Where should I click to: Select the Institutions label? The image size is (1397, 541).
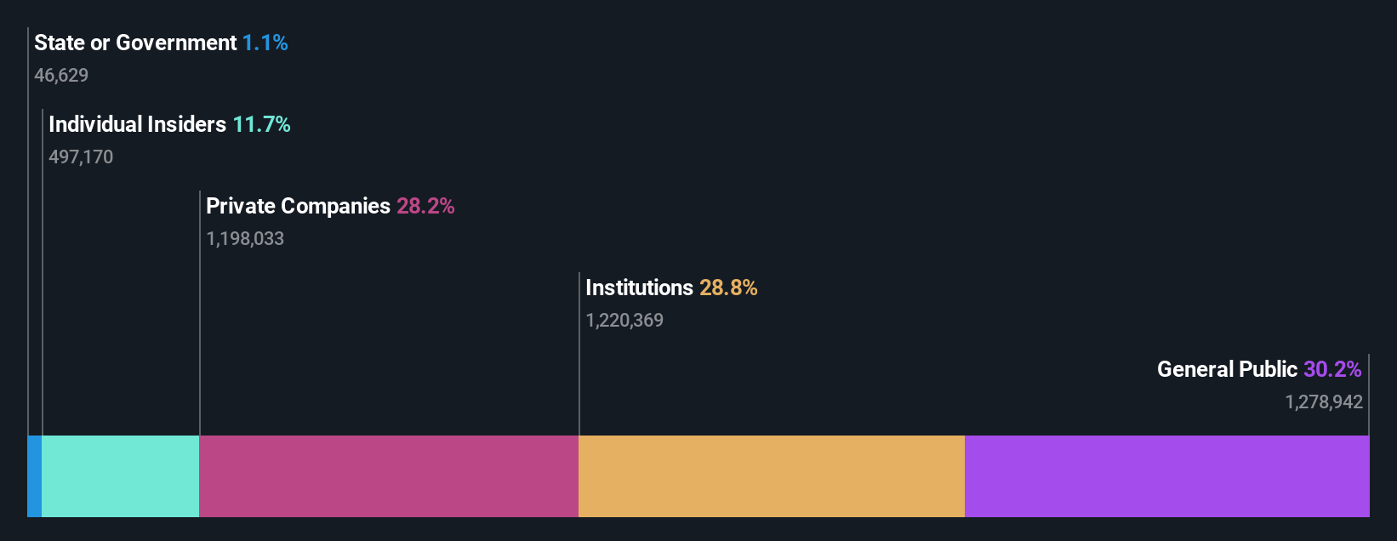(x=639, y=288)
